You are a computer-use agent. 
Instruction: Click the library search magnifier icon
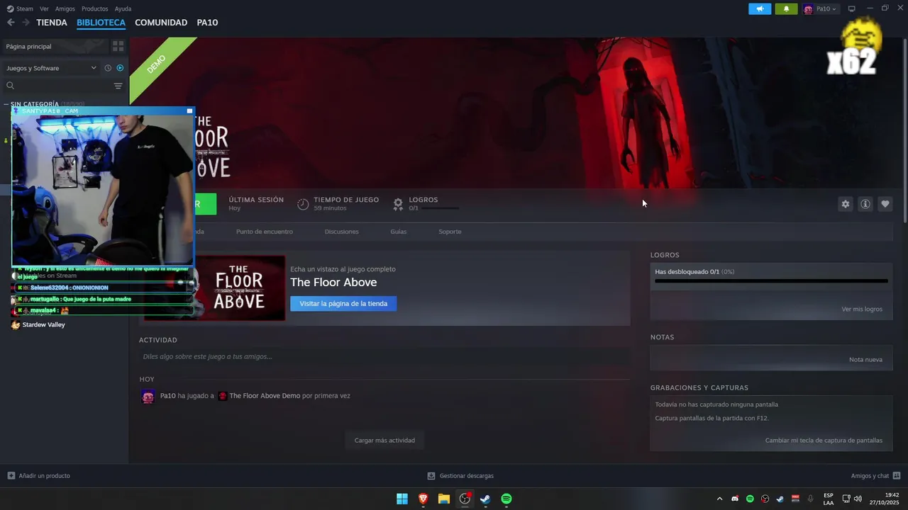pos(10,86)
